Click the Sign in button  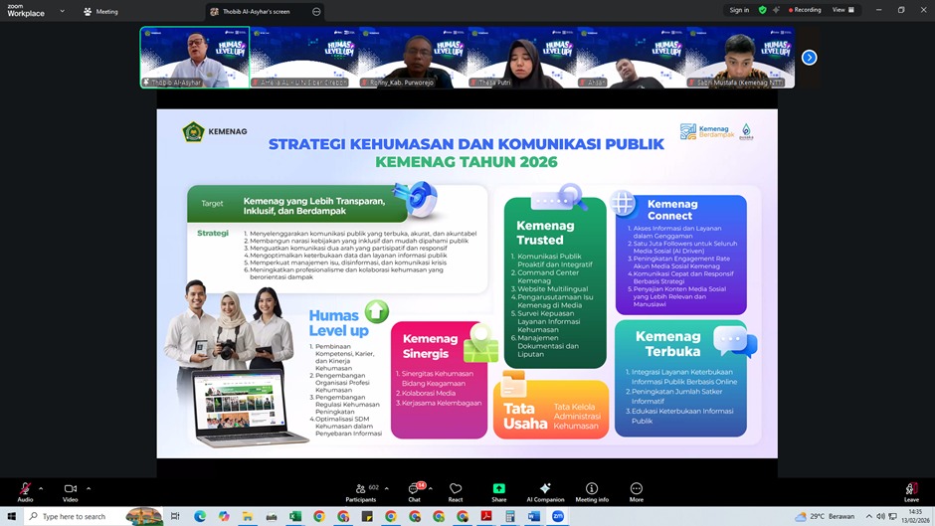click(739, 10)
